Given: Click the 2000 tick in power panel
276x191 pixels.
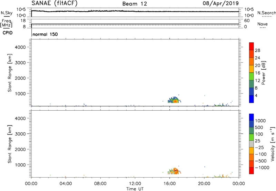Looking at the screenshot, I should (x=20, y=78).
